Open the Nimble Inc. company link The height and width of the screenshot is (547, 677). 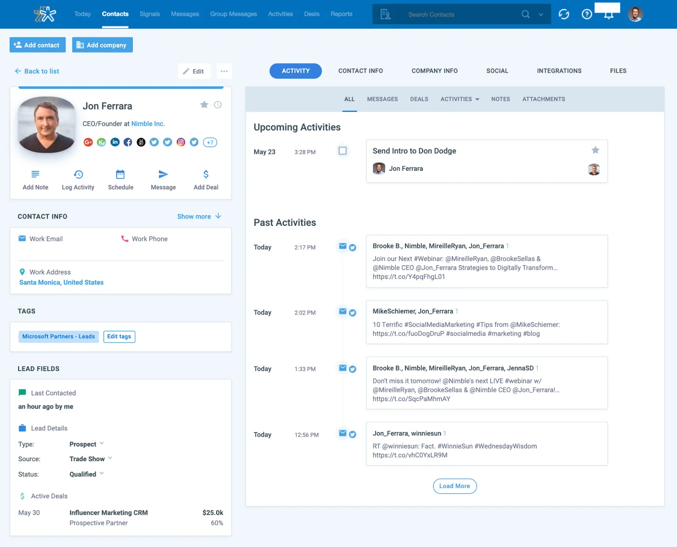point(148,124)
